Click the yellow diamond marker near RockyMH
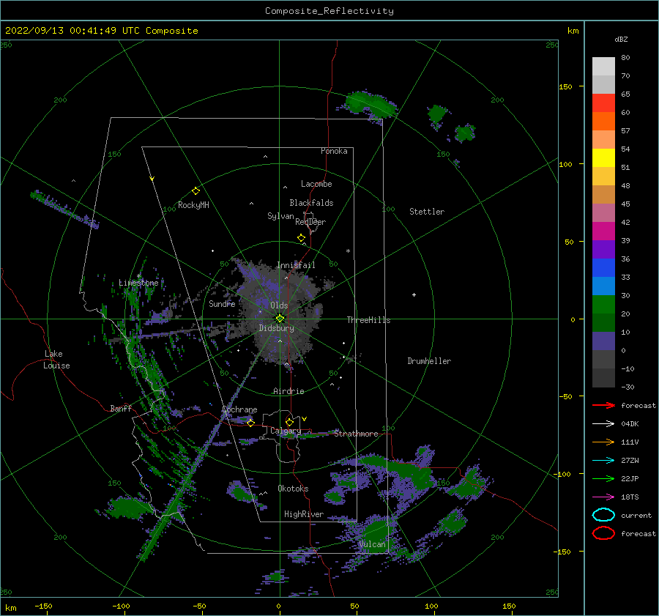Image resolution: width=659 pixels, height=616 pixels. [x=196, y=191]
